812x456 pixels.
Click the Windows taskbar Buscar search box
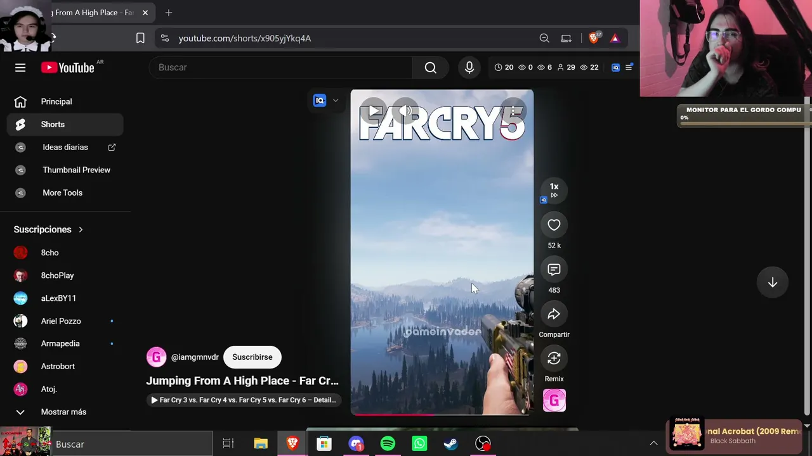(x=132, y=444)
